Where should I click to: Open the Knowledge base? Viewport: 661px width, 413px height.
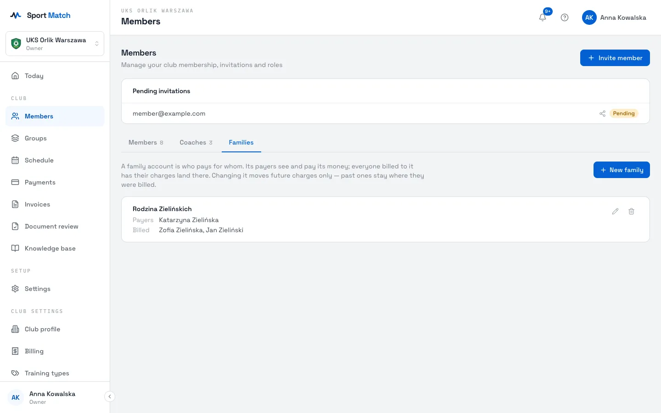click(55, 248)
